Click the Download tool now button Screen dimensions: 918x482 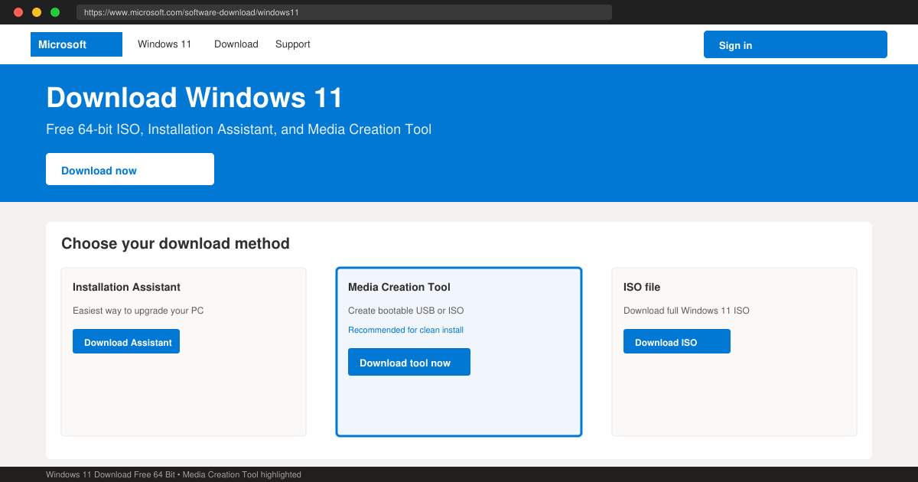pyautogui.click(x=409, y=362)
